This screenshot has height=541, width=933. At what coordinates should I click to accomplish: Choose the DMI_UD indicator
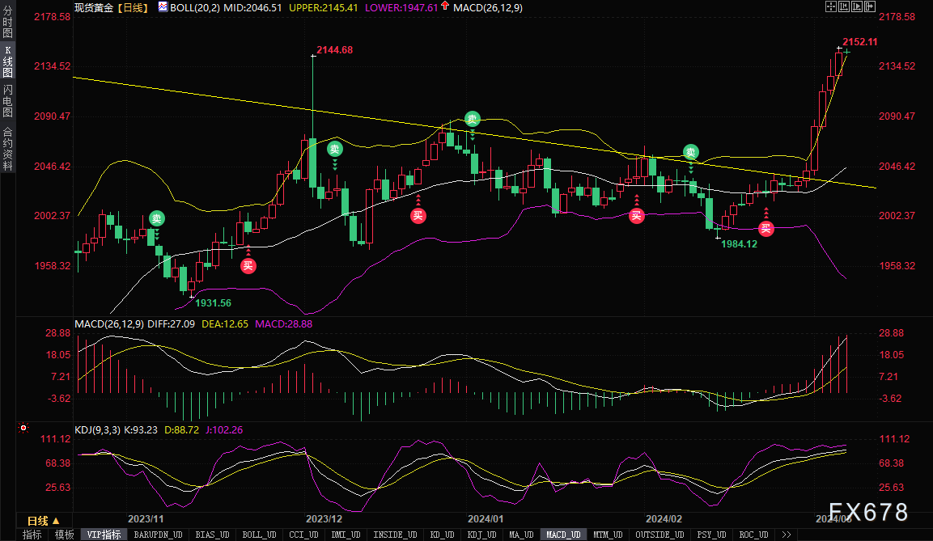click(x=346, y=535)
